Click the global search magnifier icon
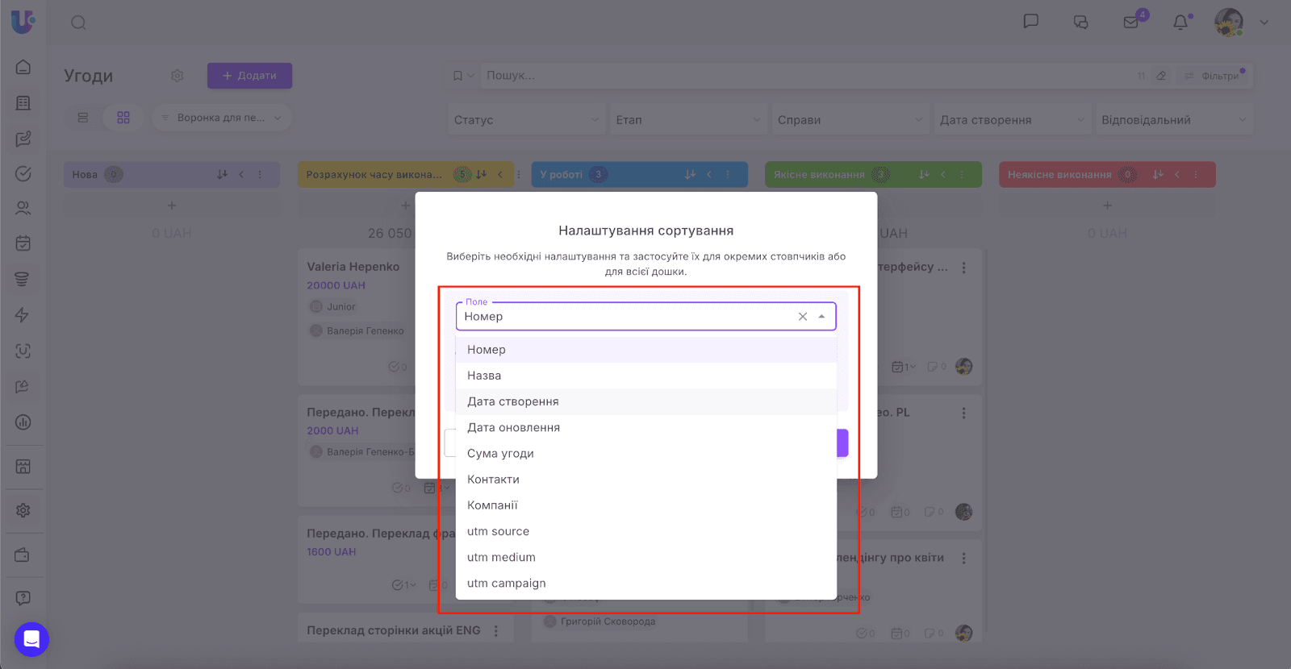 pyautogui.click(x=78, y=23)
